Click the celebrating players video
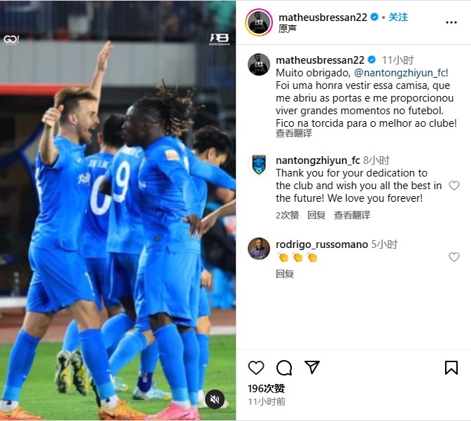 point(118,210)
